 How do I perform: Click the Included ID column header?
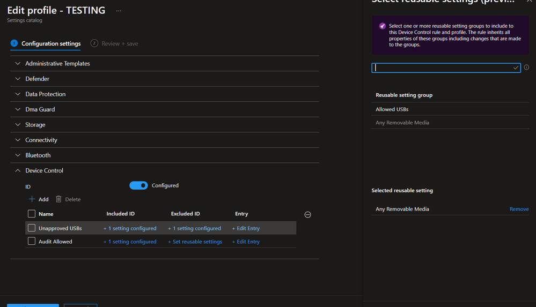point(120,214)
